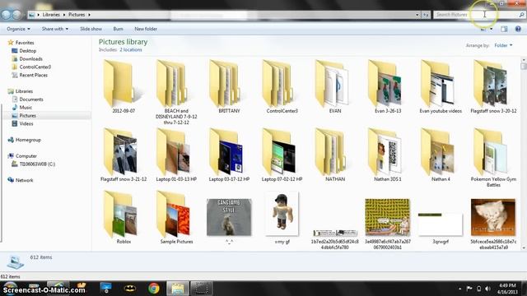The width and height of the screenshot is (527, 296).
Task: Select ControlCenter3 in the navigation pane
Action: coord(31,67)
